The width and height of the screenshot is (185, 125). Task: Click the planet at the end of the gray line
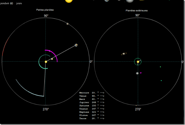tap(76, 45)
